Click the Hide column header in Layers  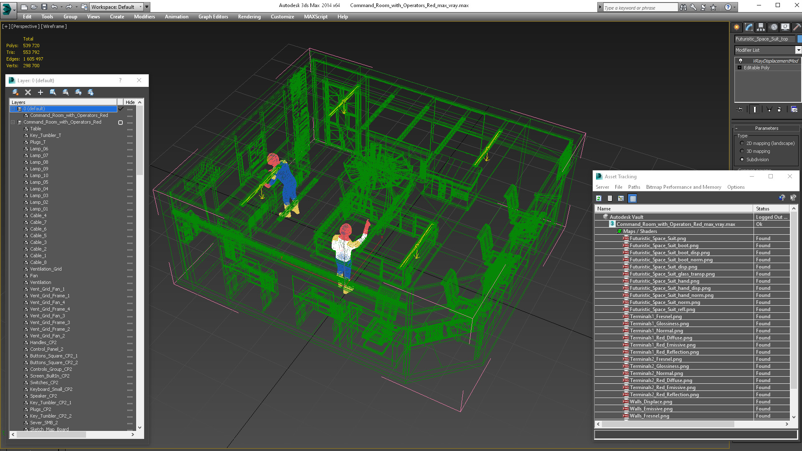(x=130, y=102)
